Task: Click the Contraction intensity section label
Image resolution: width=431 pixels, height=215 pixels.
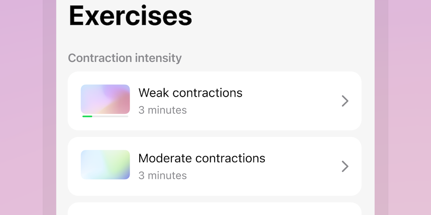Action: click(x=125, y=58)
